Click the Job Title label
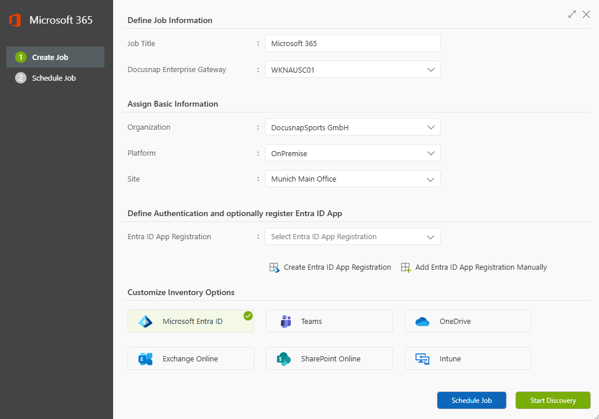Viewport: 599px width, 419px height. tap(141, 43)
